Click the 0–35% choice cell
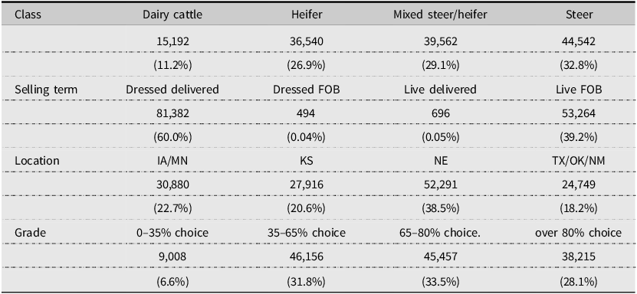Viewport: 637px width, 294px height. 172,233
